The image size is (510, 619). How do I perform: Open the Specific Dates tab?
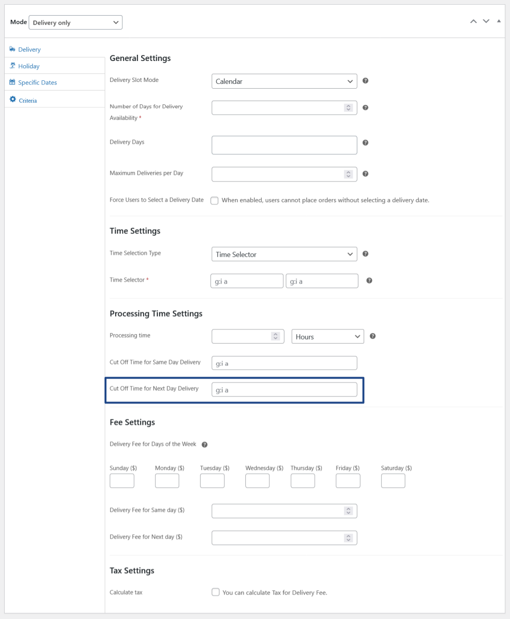pos(37,82)
